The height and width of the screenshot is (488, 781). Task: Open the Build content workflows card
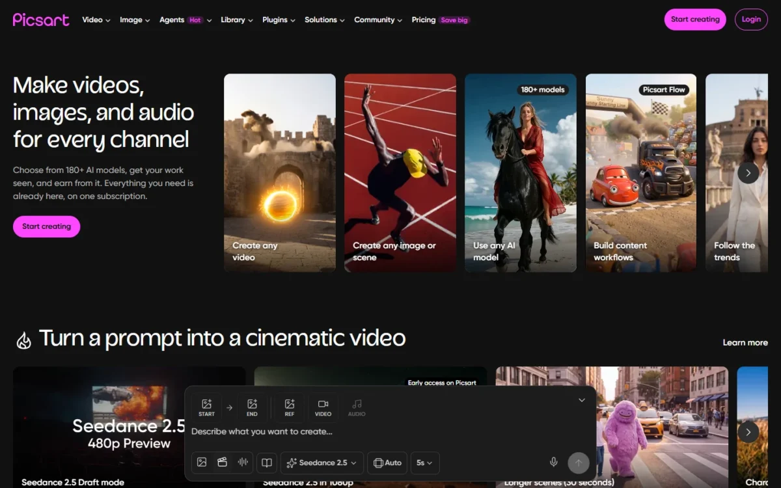(x=641, y=172)
